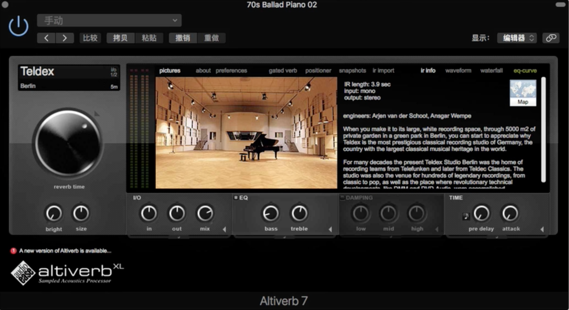Image resolution: width=569 pixels, height=310 pixels.
Task: Click the Berlin 5m location row
Action: coord(69,86)
